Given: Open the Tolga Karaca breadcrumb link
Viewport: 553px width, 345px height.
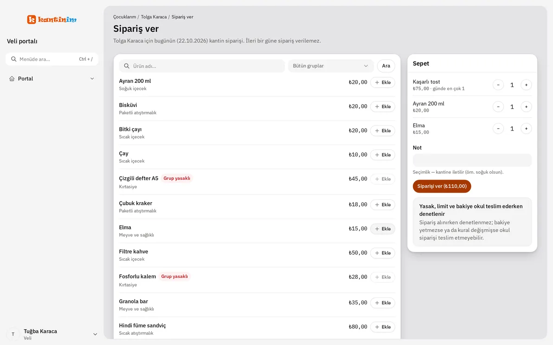Looking at the screenshot, I should (154, 17).
